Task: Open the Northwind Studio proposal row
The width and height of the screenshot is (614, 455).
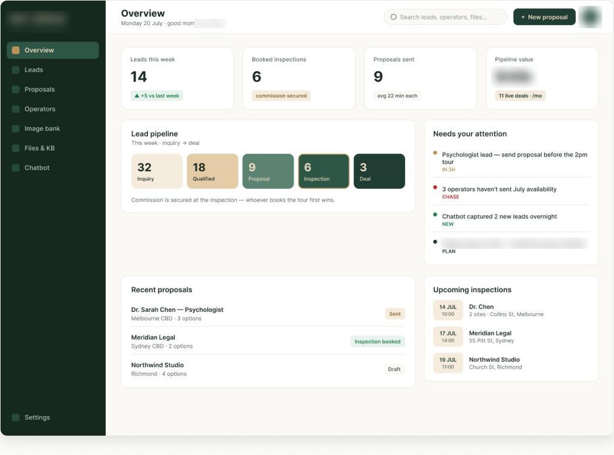Action: 268,369
